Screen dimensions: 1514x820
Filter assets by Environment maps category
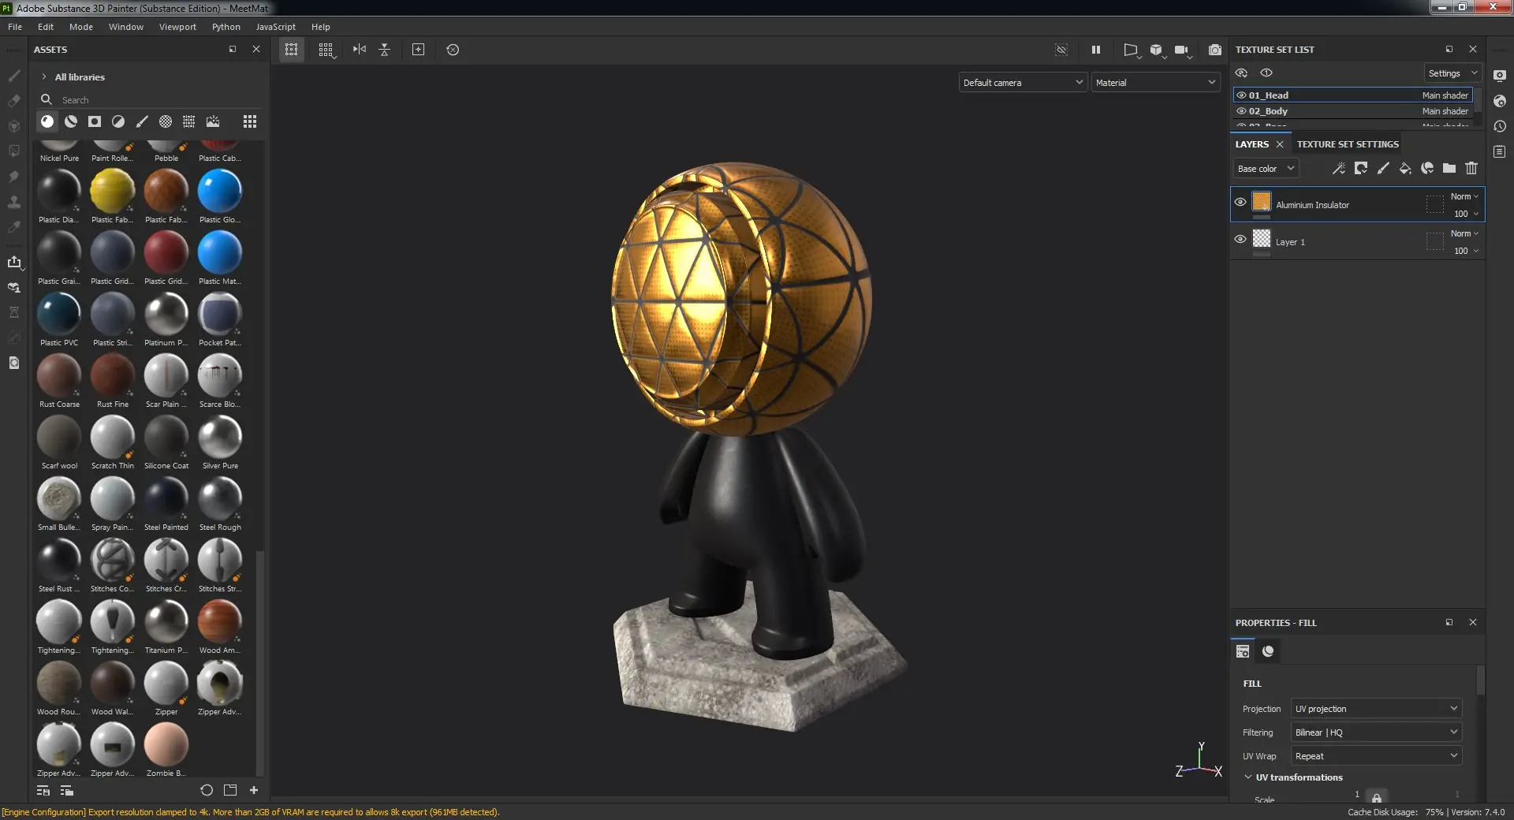213,121
